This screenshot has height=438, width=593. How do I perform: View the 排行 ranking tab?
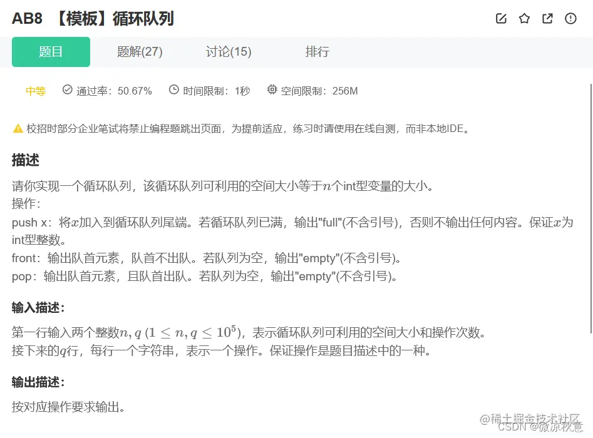tap(317, 52)
